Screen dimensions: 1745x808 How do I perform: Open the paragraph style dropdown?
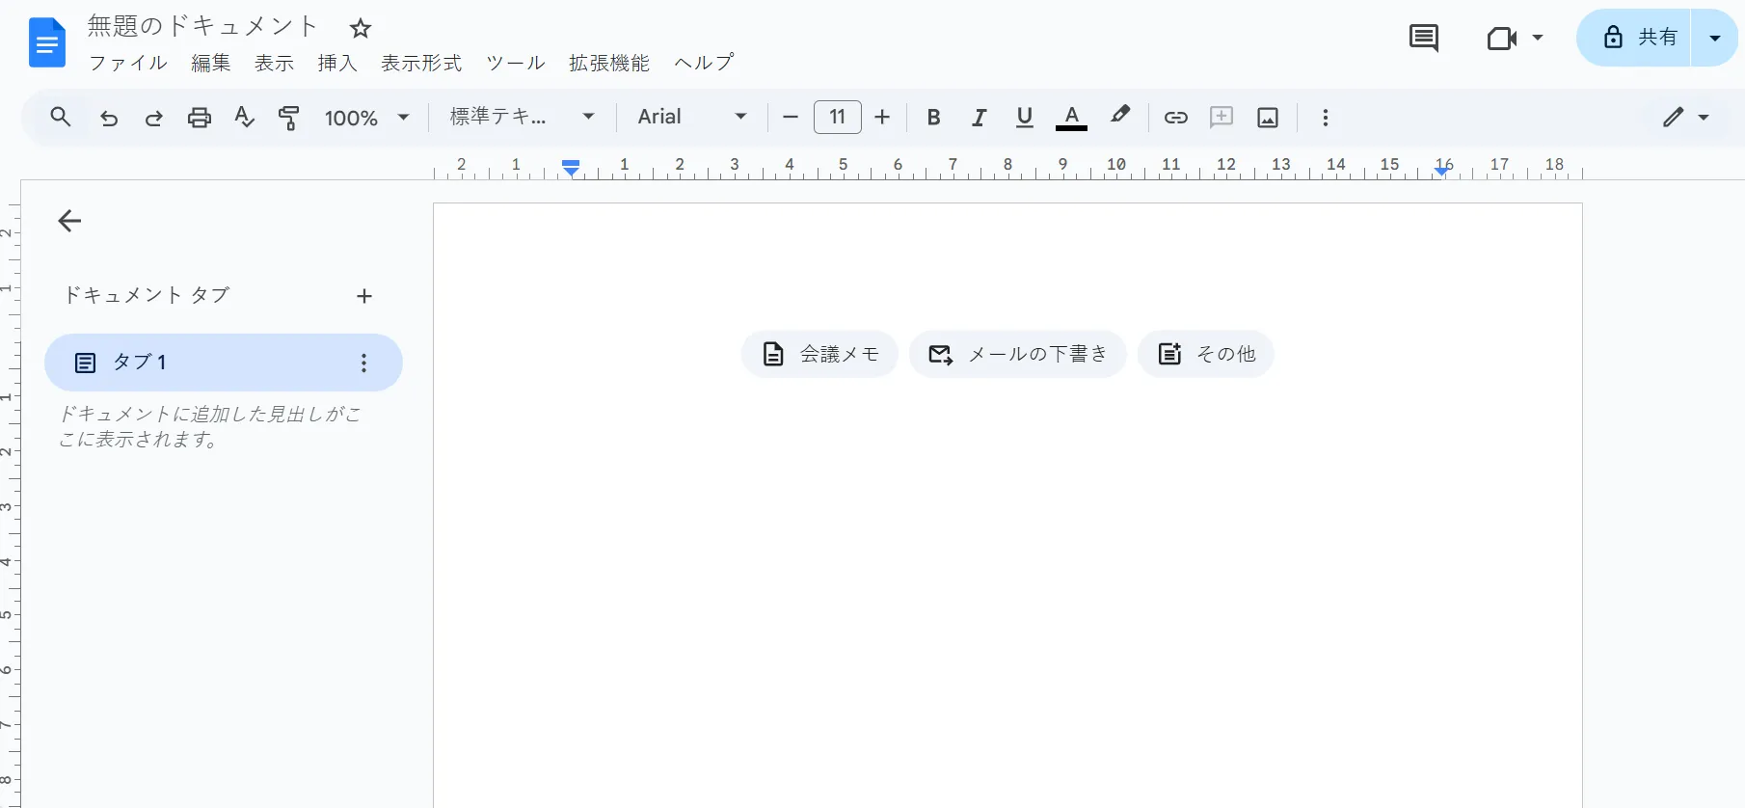[522, 118]
